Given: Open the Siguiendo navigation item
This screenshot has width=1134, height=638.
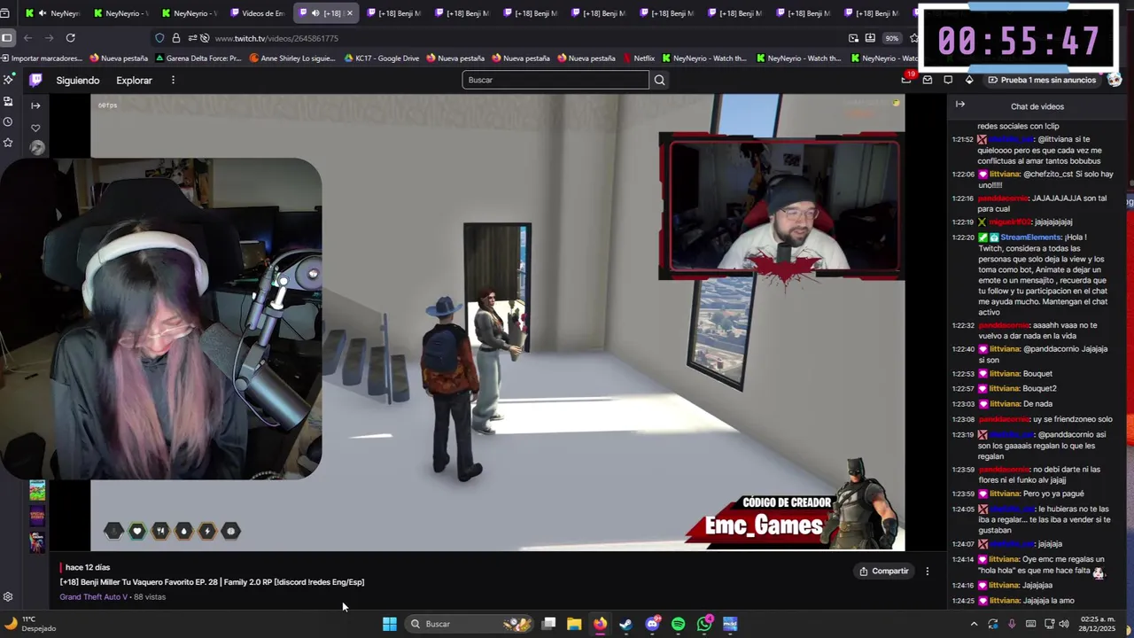Looking at the screenshot, I should (78, 80).
